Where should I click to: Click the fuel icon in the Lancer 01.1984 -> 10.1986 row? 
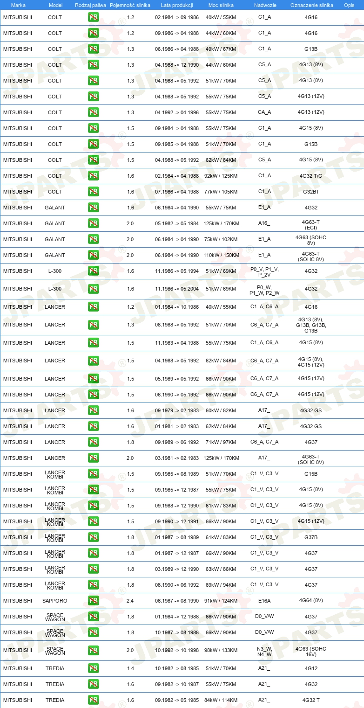93,307
